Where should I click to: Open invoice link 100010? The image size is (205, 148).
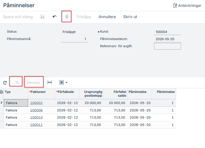(x=36, y=117)
